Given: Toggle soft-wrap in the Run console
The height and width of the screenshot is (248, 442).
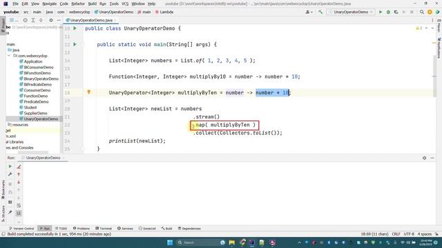Looking at the screenshot, I should pyautogui.click(x=19, y=205).
